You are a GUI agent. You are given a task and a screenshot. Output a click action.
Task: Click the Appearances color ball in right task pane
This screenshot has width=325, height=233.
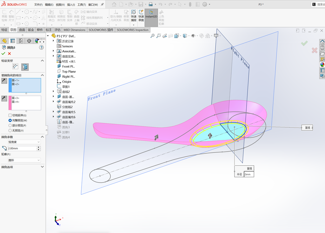pyautogui.click(x=322, y=65)
